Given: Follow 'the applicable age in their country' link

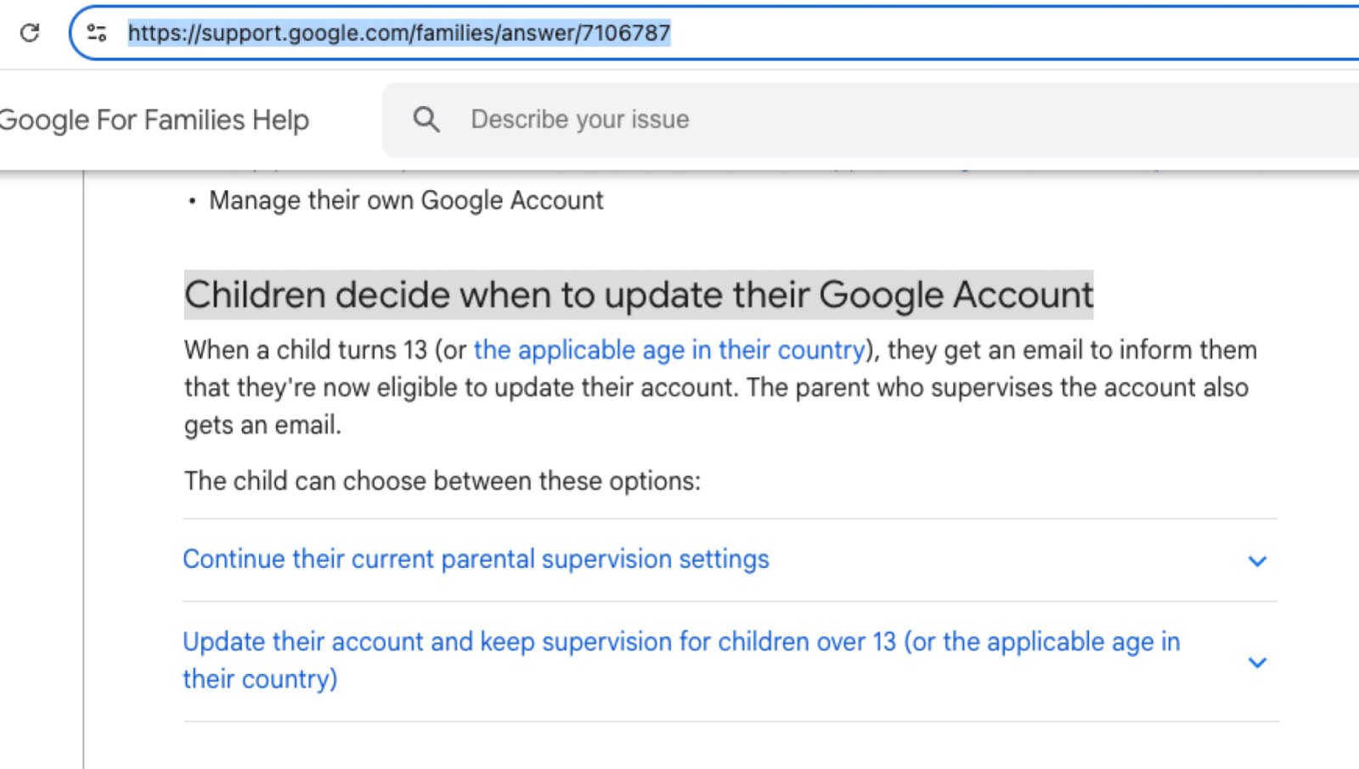Looking at the screenshot, I should tap(668, 351).
